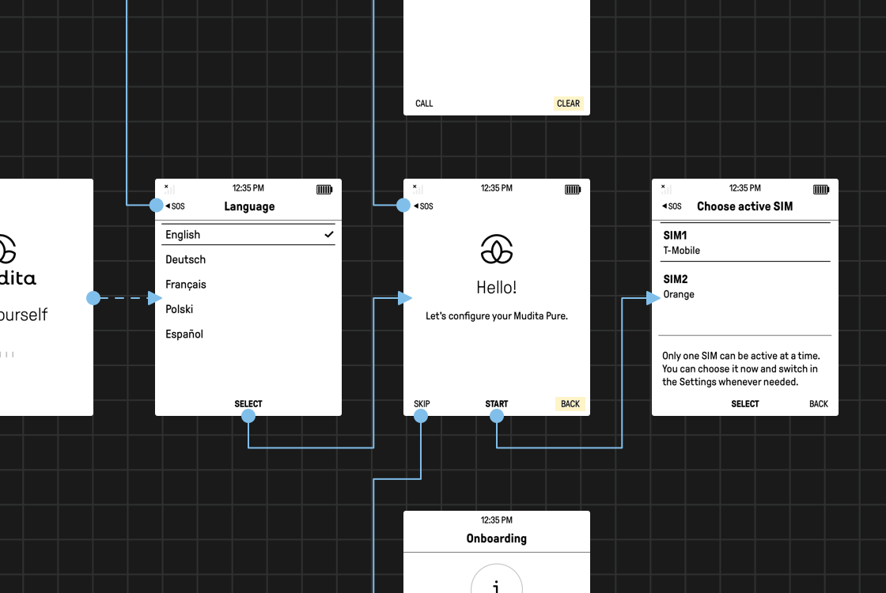Click "Let's configure your Mudita Pure." text
The image size is (886, 593).
point(496,315)
